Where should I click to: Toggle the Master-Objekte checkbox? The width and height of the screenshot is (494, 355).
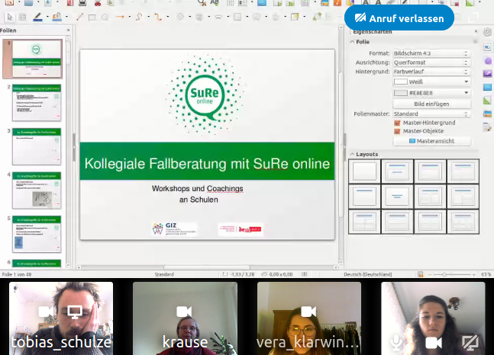point(397,131)
